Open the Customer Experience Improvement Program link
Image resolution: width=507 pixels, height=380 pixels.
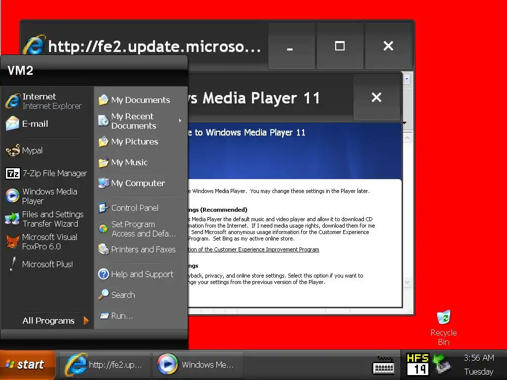(253, 249)
